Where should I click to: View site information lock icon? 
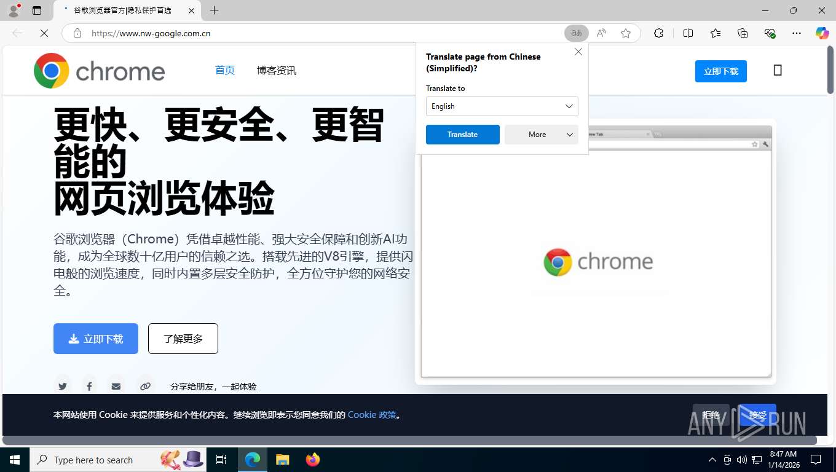(x=77, y=33)
